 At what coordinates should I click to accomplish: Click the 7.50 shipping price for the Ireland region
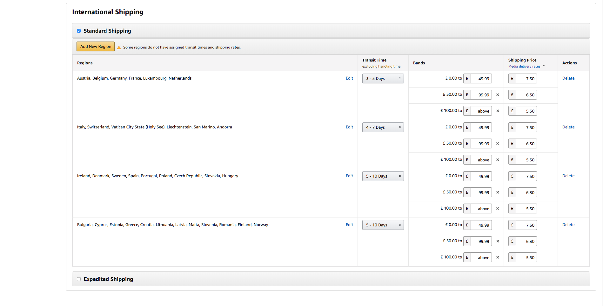coord(526,176)
